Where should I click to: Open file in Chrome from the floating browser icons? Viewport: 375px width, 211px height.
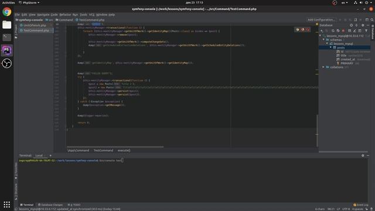coord(297,30)
